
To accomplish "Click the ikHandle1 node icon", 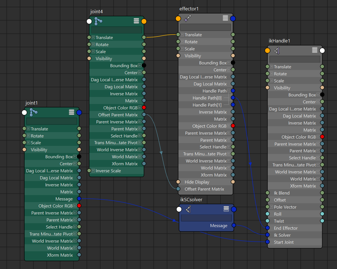I will point(277,51).
